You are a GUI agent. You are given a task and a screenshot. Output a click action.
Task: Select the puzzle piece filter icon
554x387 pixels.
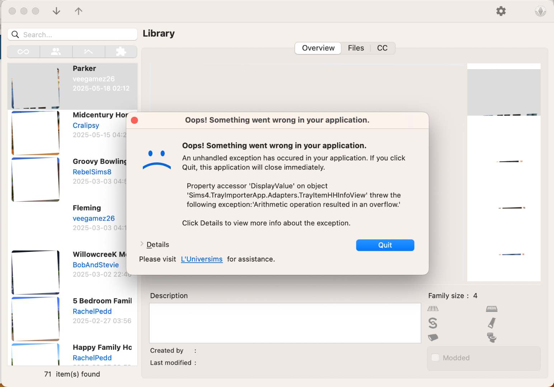pos(121,52)
